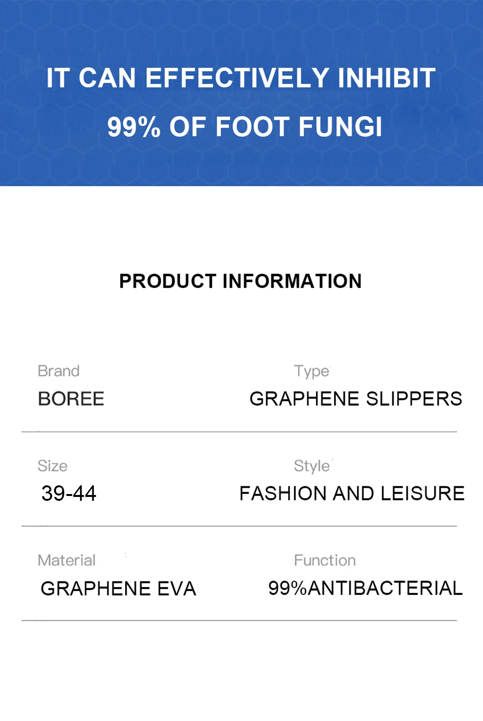Click the Style field label
The width and height of the screenshot is (483, 721).
click(312, 466)
